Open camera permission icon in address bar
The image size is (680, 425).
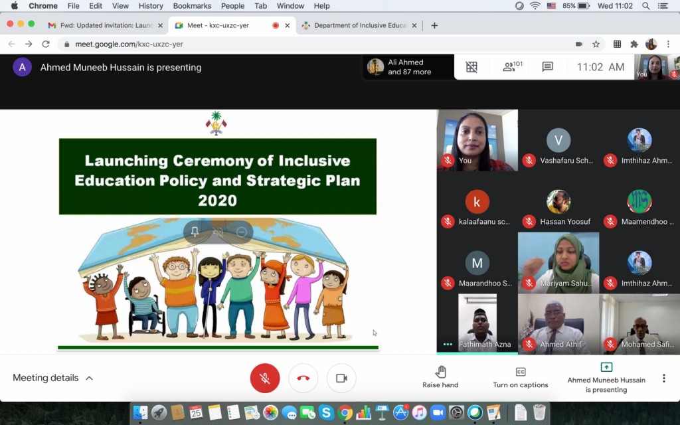578,44
